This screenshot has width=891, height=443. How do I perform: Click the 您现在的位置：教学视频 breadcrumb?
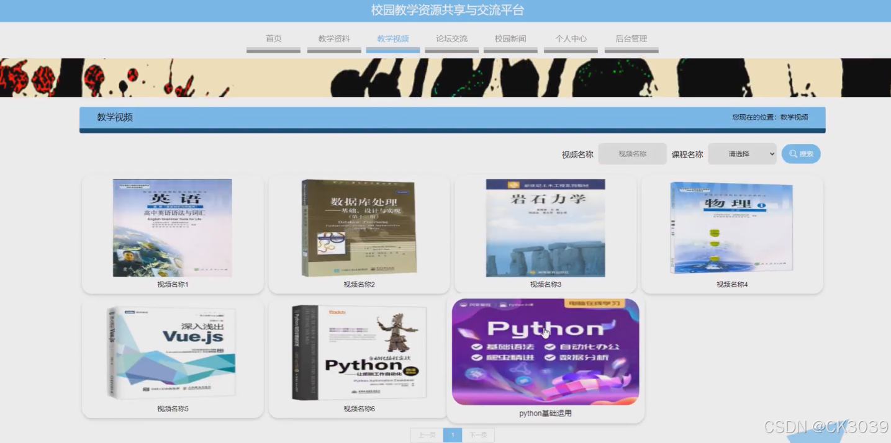tap(770, 117)
